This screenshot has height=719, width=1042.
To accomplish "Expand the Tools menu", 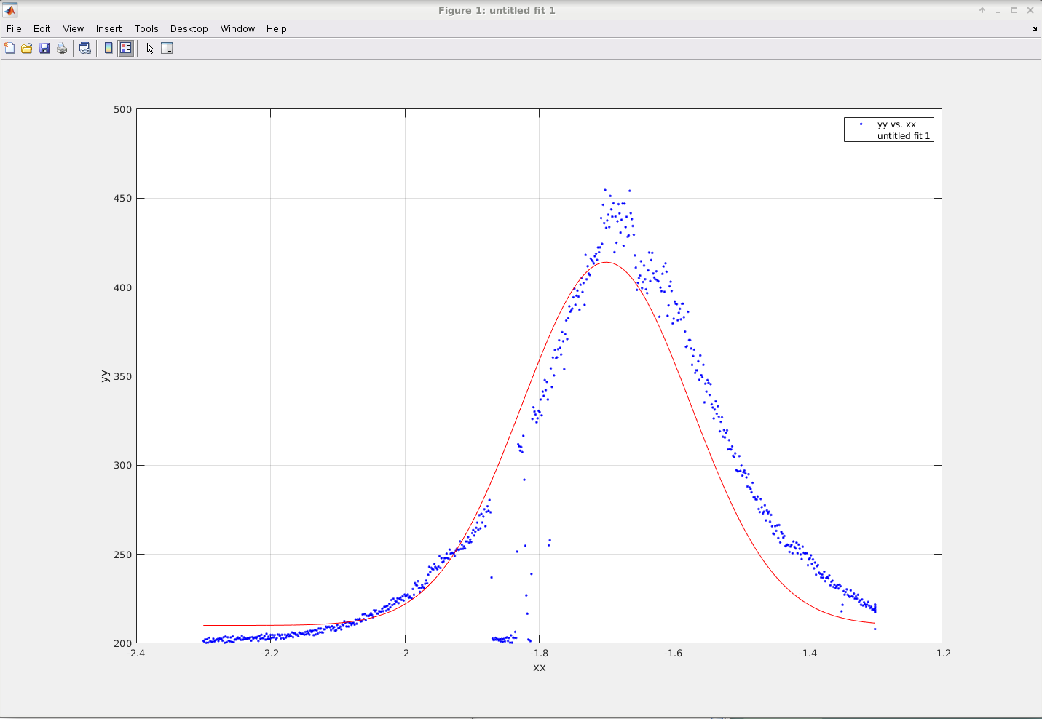I will pos(146,29).
